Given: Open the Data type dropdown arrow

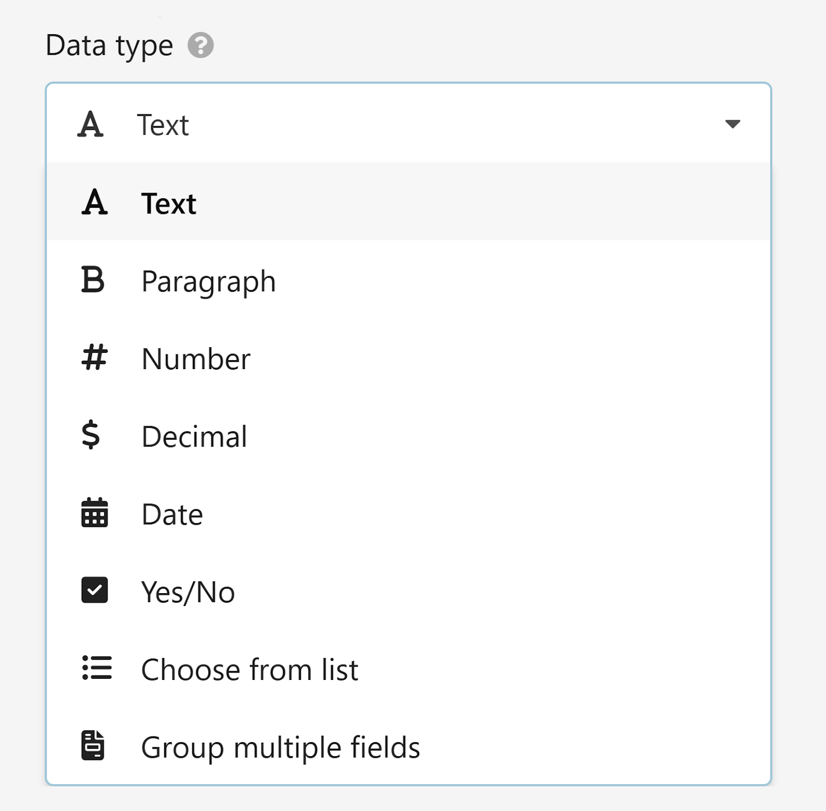Looking at the screenshot, I should pyautogui.click(x=732, y=124).
